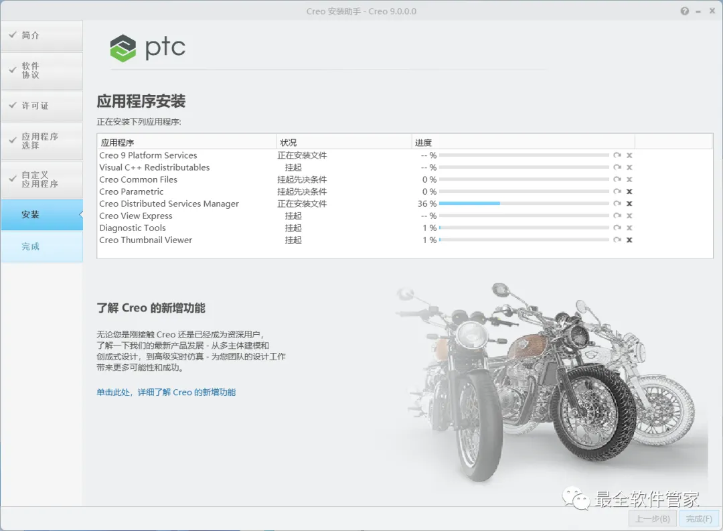Cancel Creo Parametric installation

[629, 192]
